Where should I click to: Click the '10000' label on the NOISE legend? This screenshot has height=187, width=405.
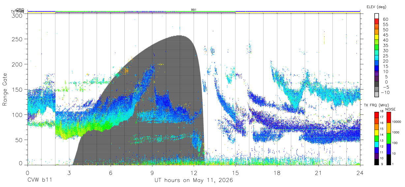(x=397, y=122)
